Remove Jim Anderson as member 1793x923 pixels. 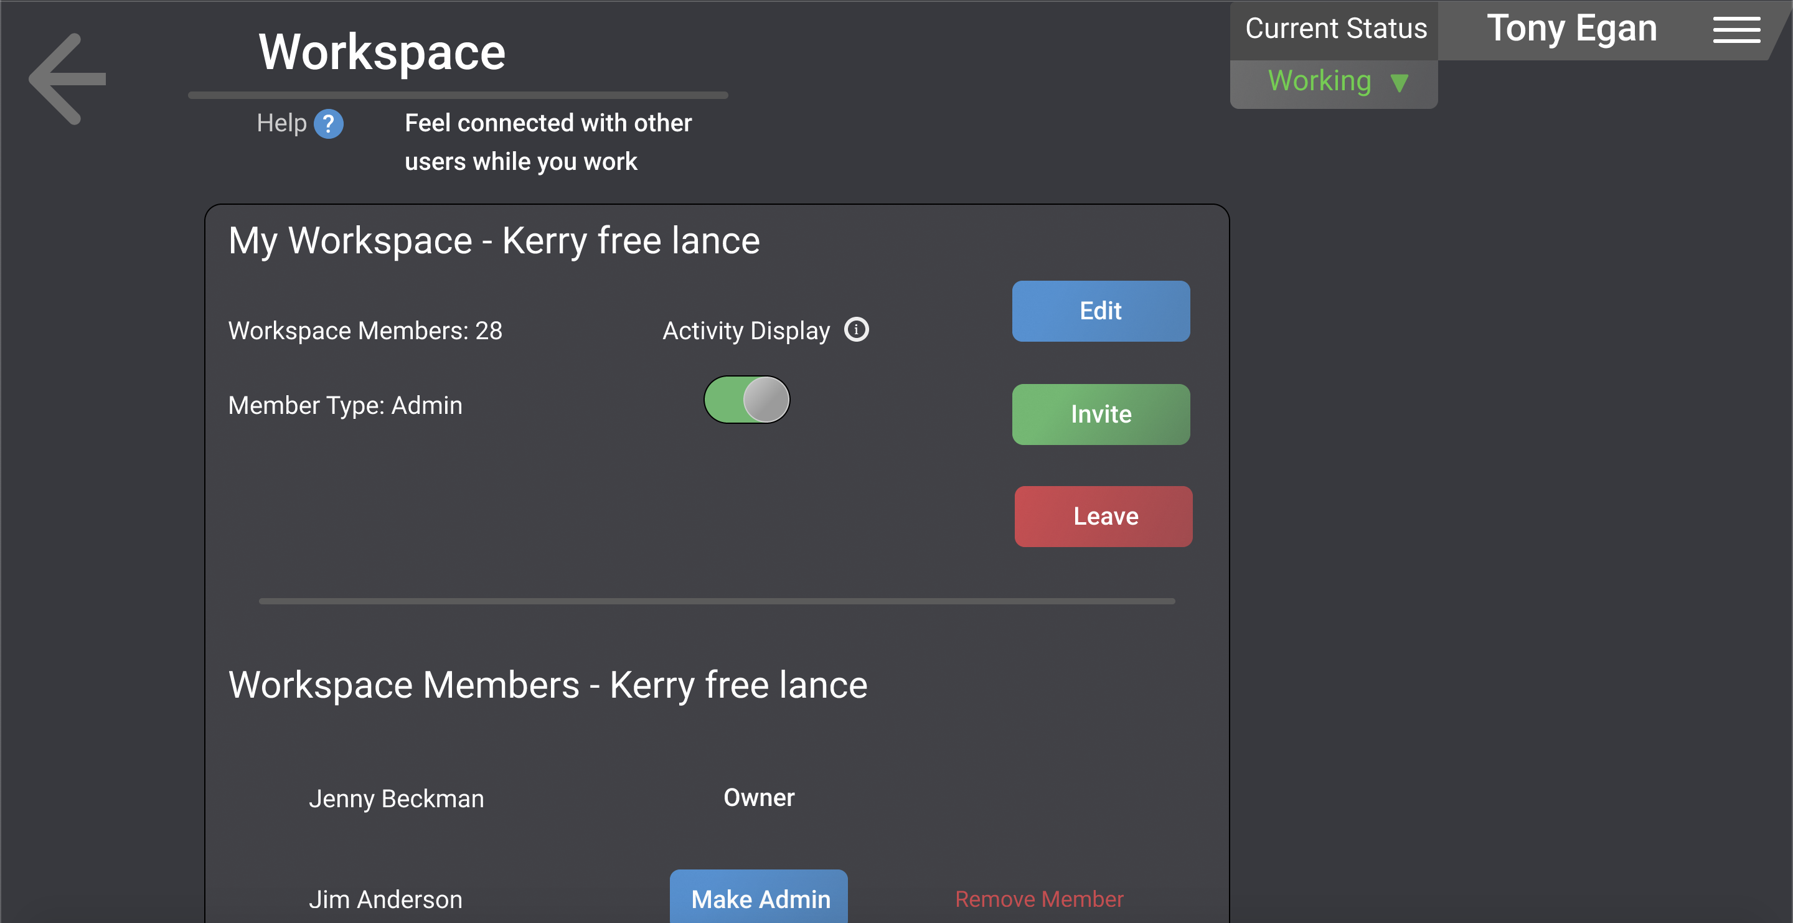tap(1039, 899)
